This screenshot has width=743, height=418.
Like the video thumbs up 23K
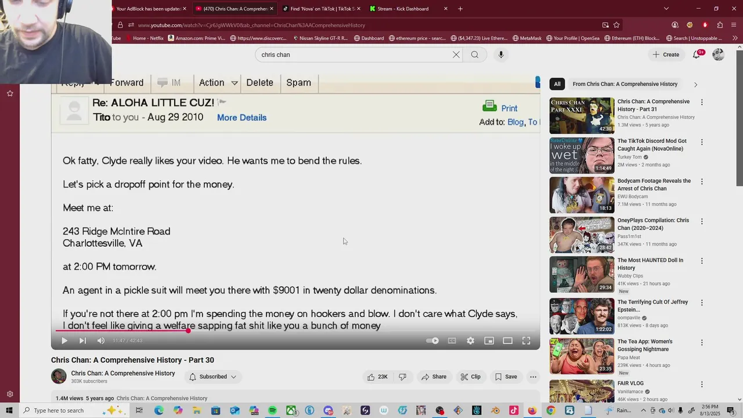coord(377,377)
